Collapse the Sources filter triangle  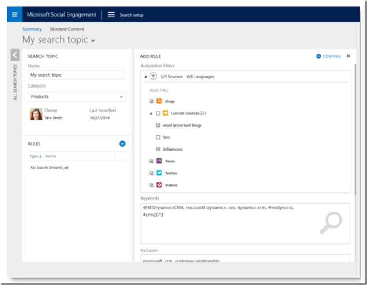coord(145,77)
